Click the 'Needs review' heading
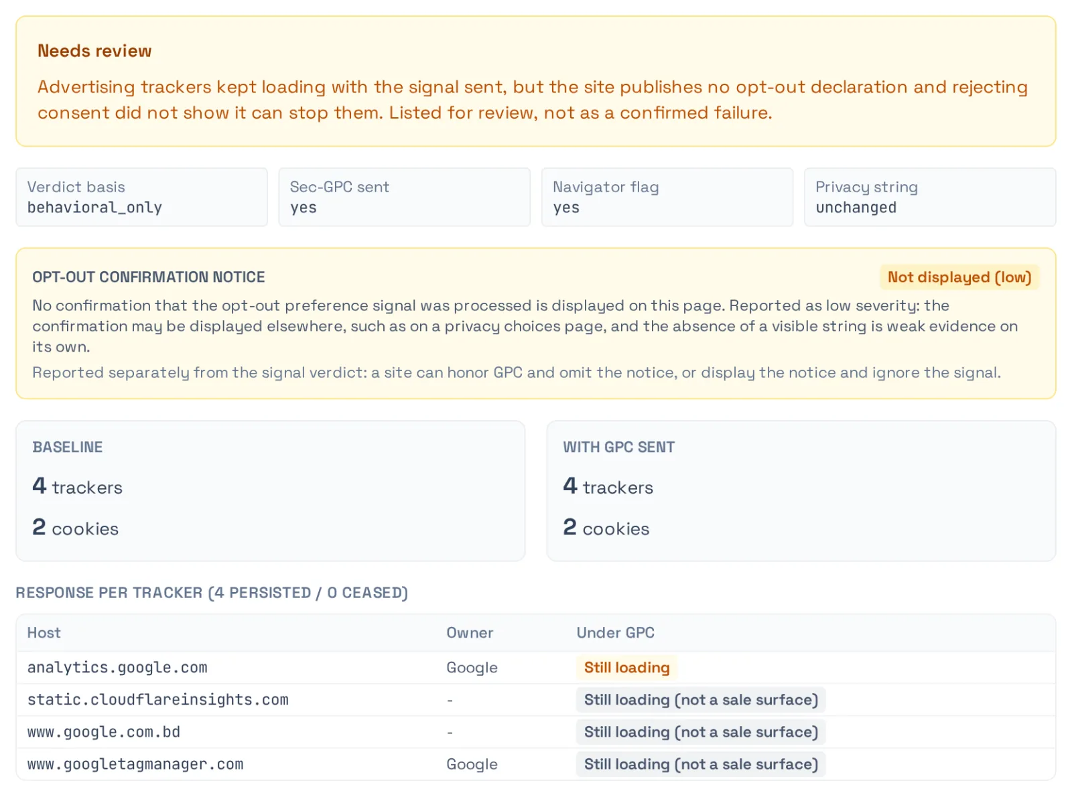 click(94, 51)
